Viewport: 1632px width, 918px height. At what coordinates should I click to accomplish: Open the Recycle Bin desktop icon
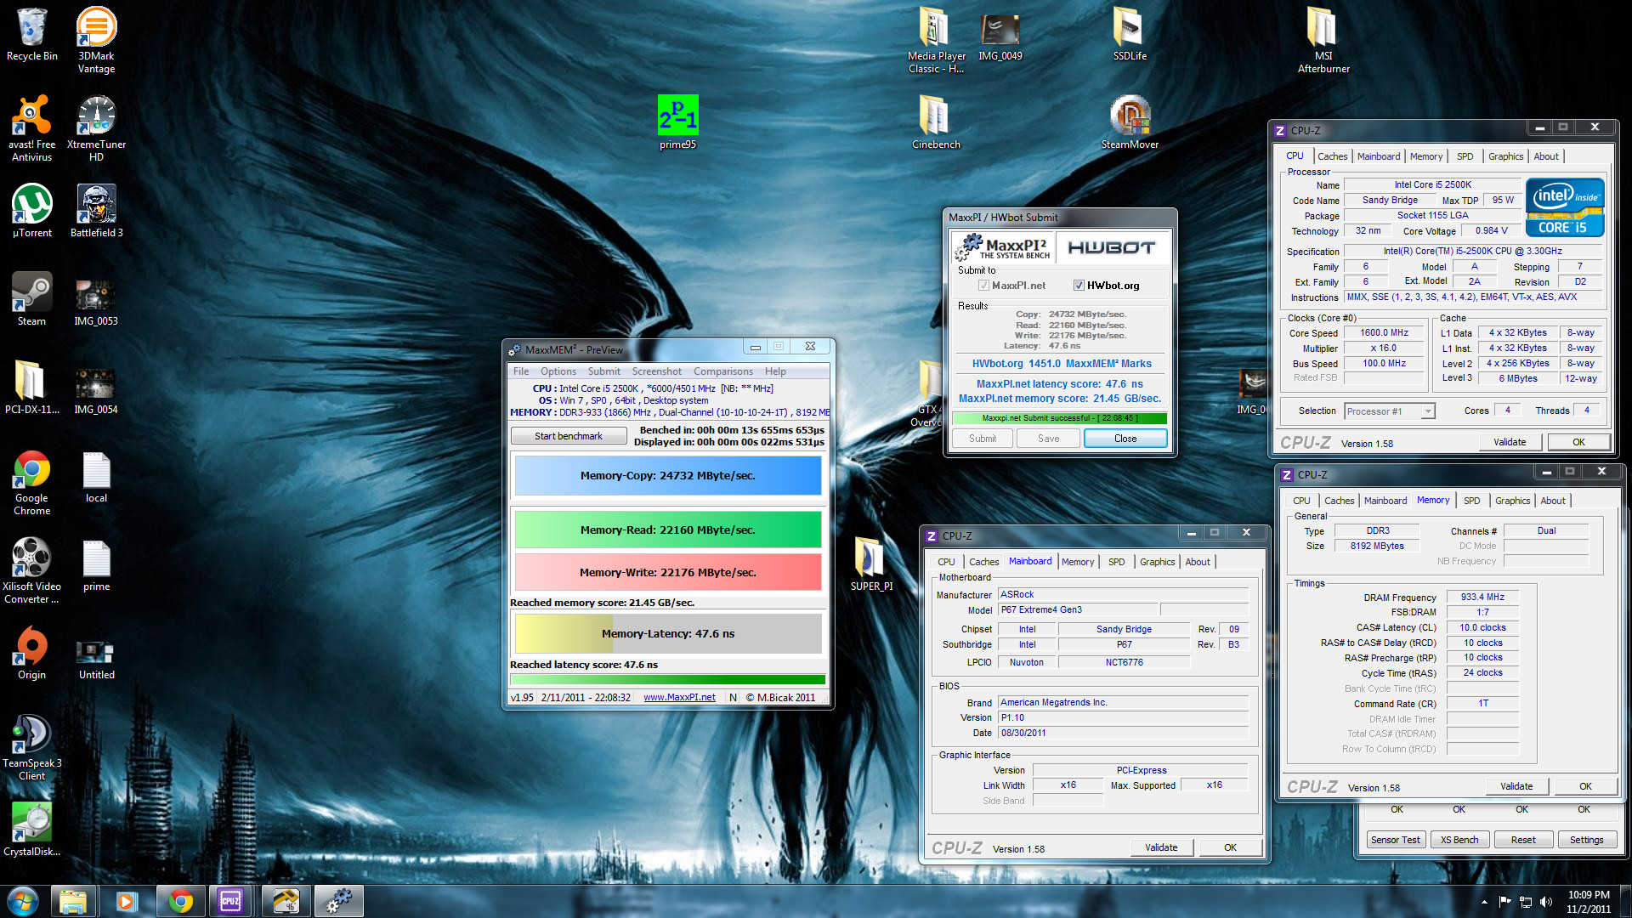coord(31,34)
